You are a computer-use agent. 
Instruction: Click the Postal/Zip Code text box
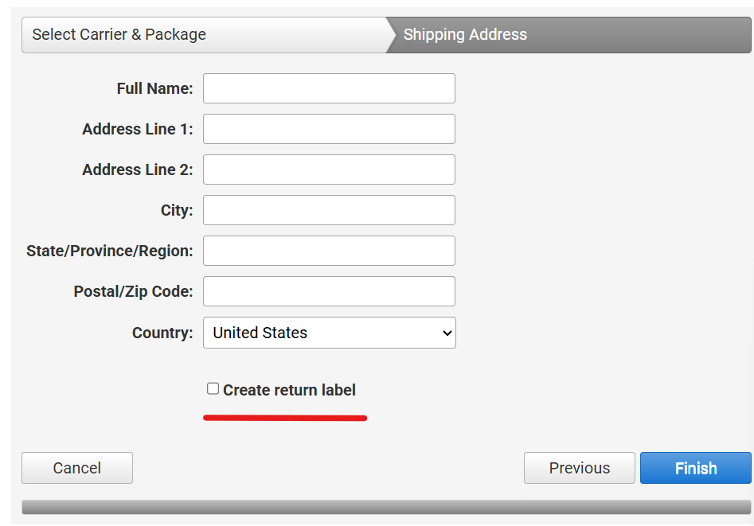329,291
